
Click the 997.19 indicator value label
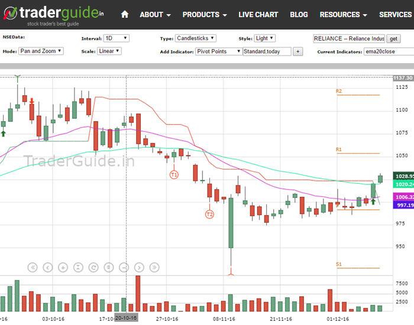coord(403,204)
